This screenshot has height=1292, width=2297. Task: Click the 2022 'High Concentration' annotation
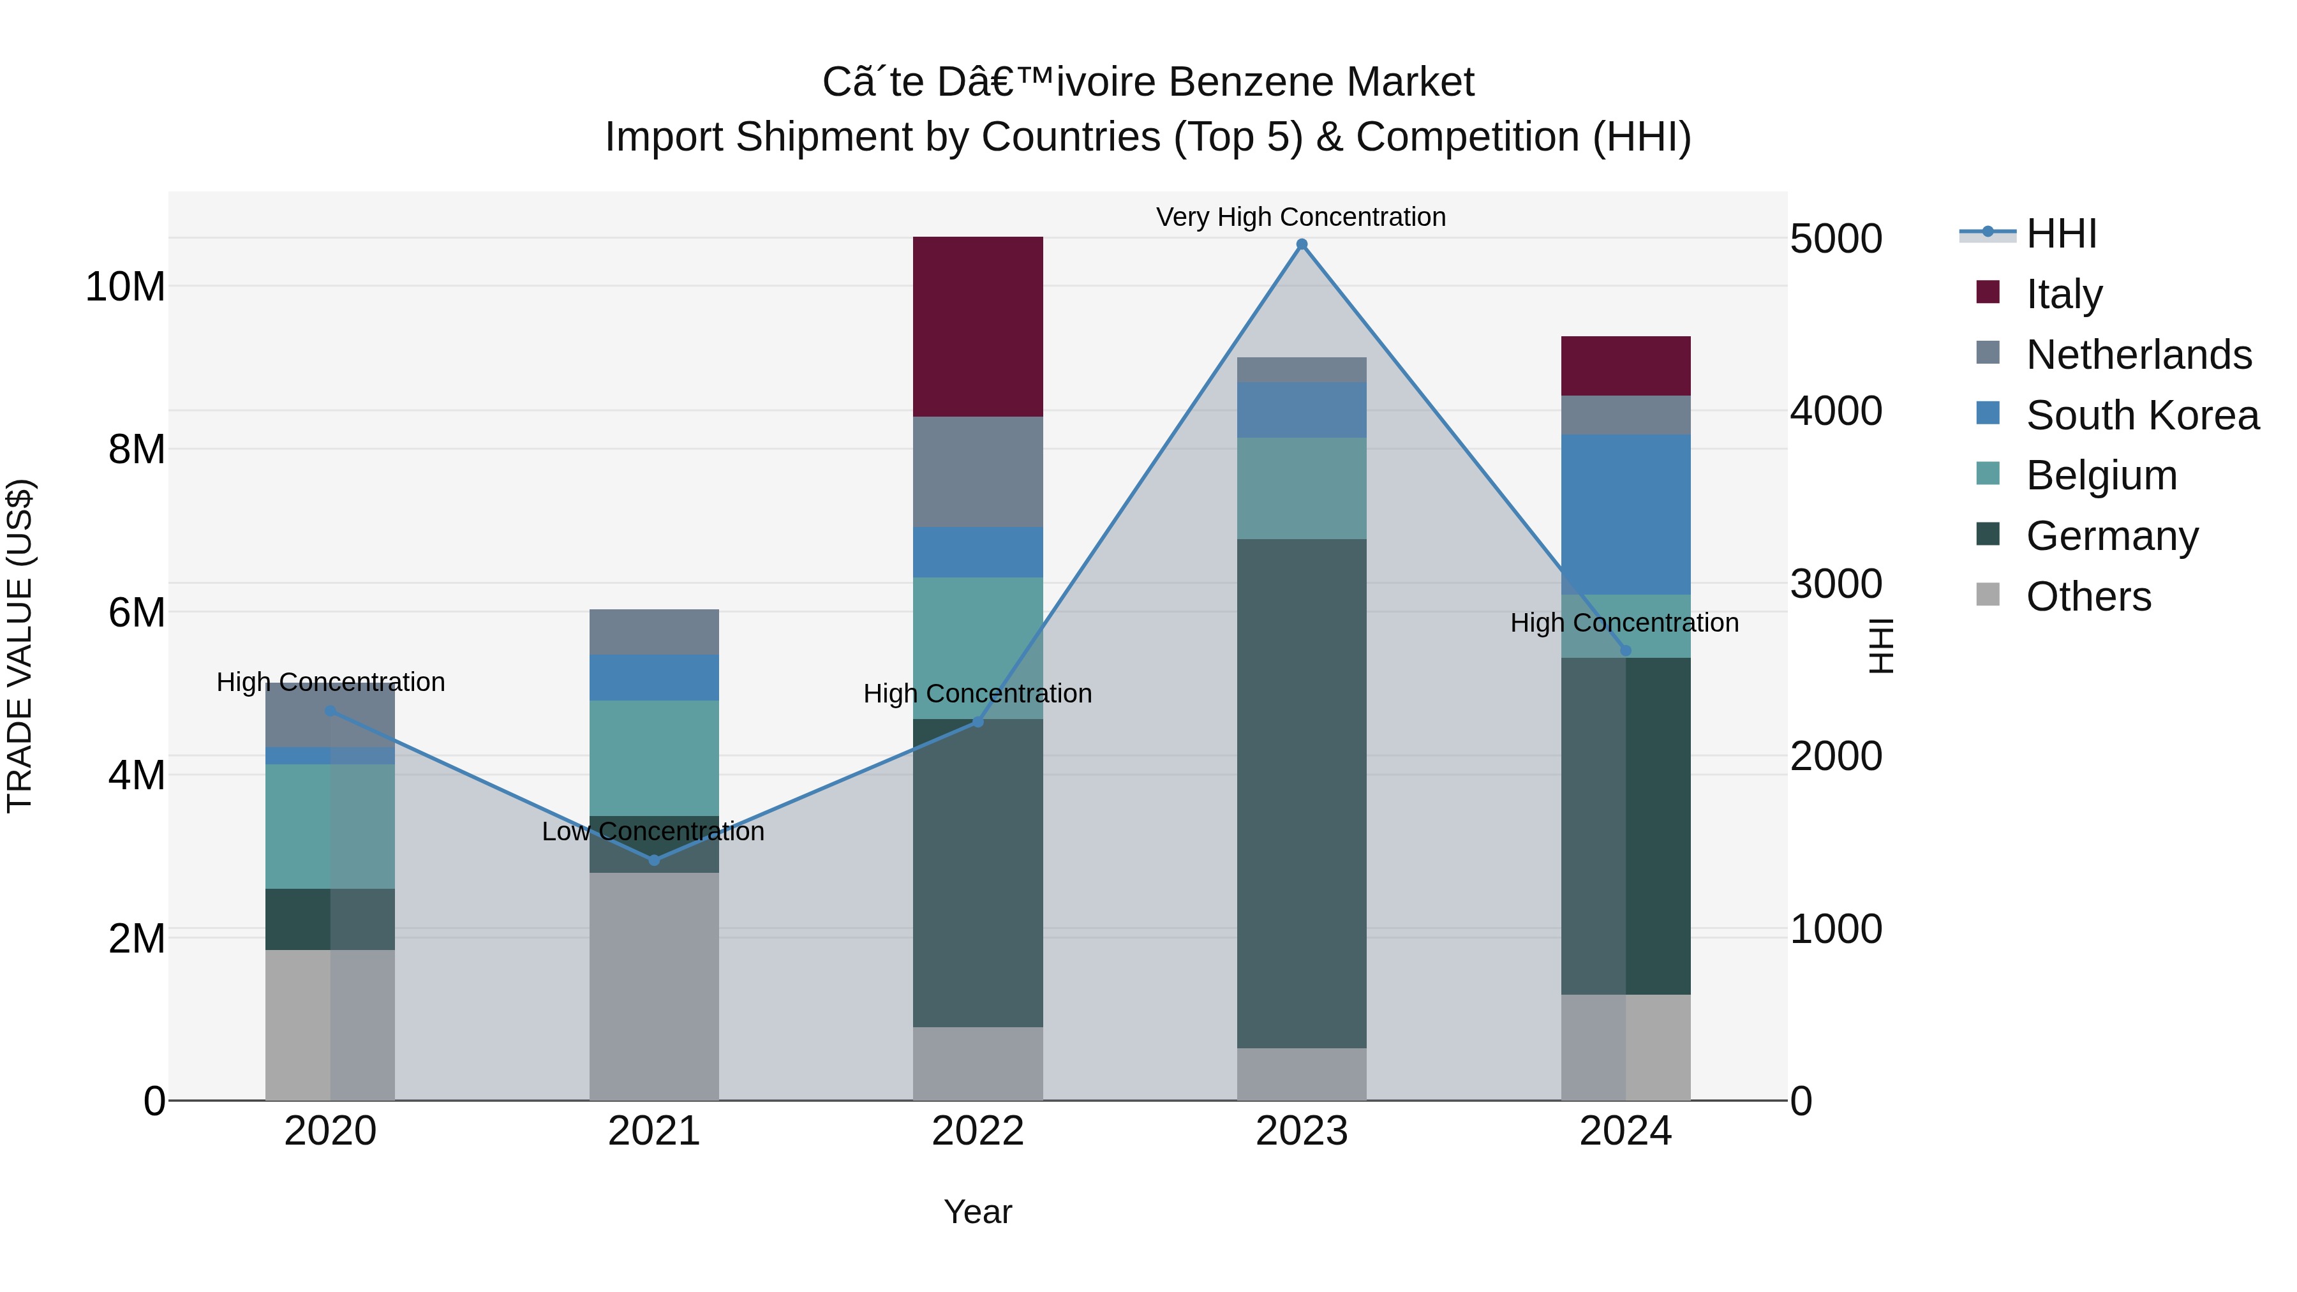coord(978,694)
